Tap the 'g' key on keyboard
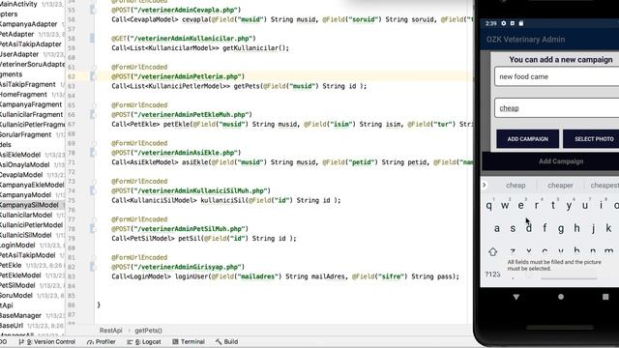Image resolution: width=619 pixels, height=348 pixels. pos(561,228)
